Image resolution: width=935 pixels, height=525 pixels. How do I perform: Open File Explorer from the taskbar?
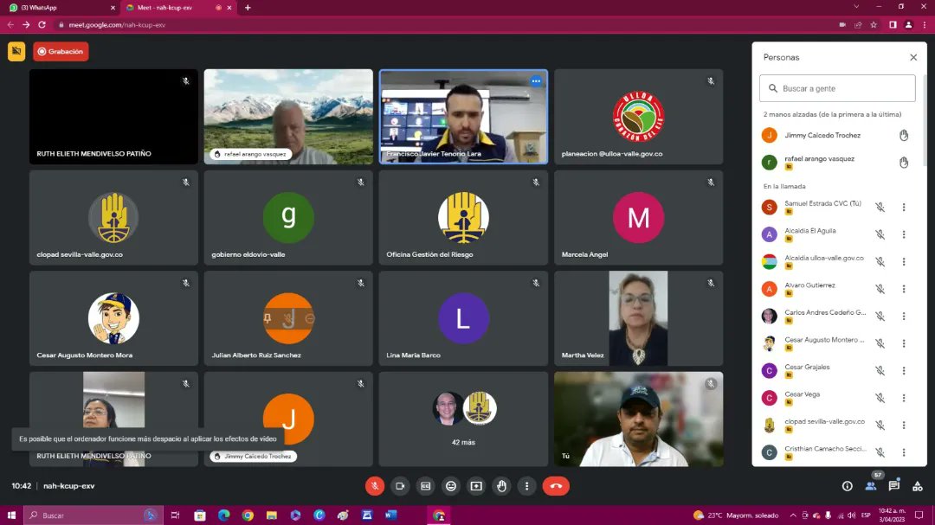point(271,515)
